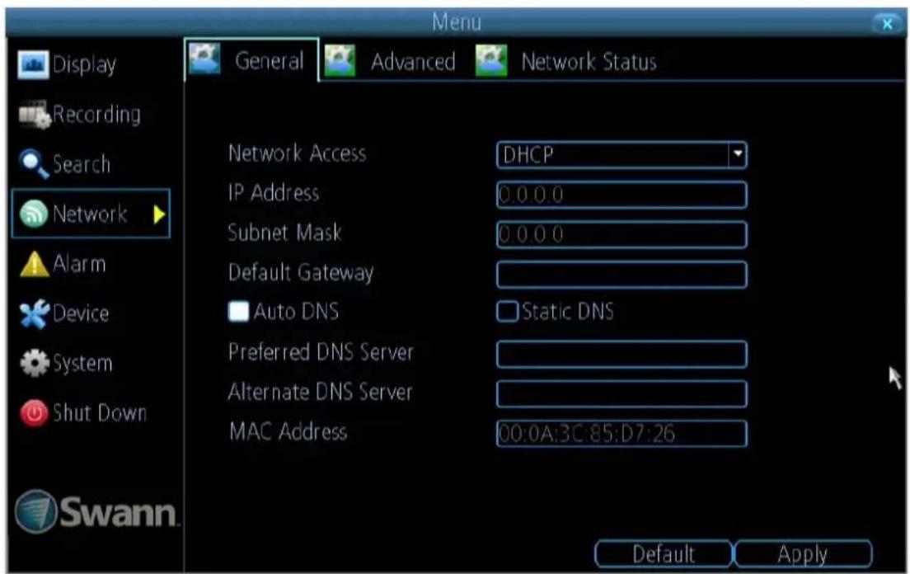Click the Network Status tab picture icon
This screenshot has width=910, height=574.
coord(491,60)
